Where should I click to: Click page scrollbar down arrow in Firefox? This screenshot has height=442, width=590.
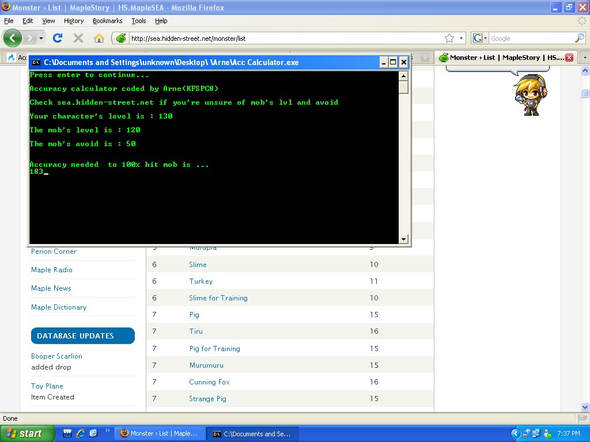[x=585, y=407]
